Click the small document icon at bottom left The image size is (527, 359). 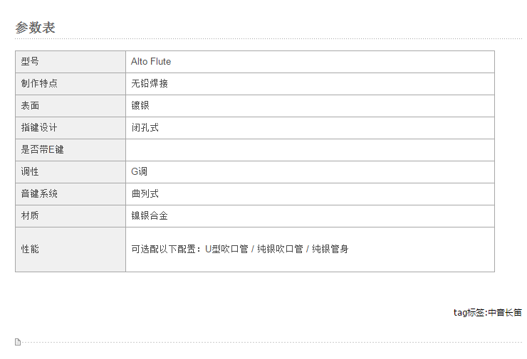18,342
